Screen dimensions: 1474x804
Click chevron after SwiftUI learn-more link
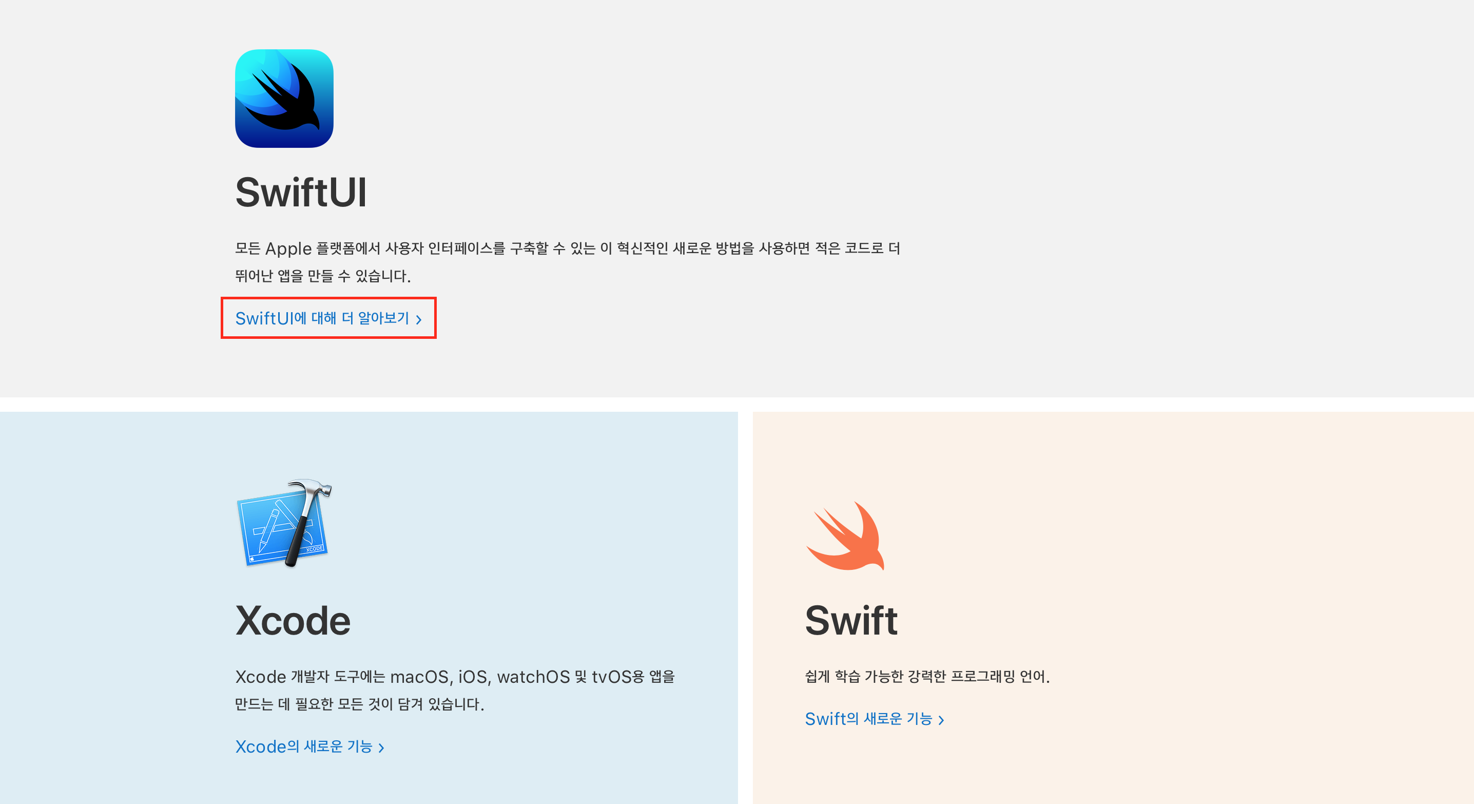point(419,319)
